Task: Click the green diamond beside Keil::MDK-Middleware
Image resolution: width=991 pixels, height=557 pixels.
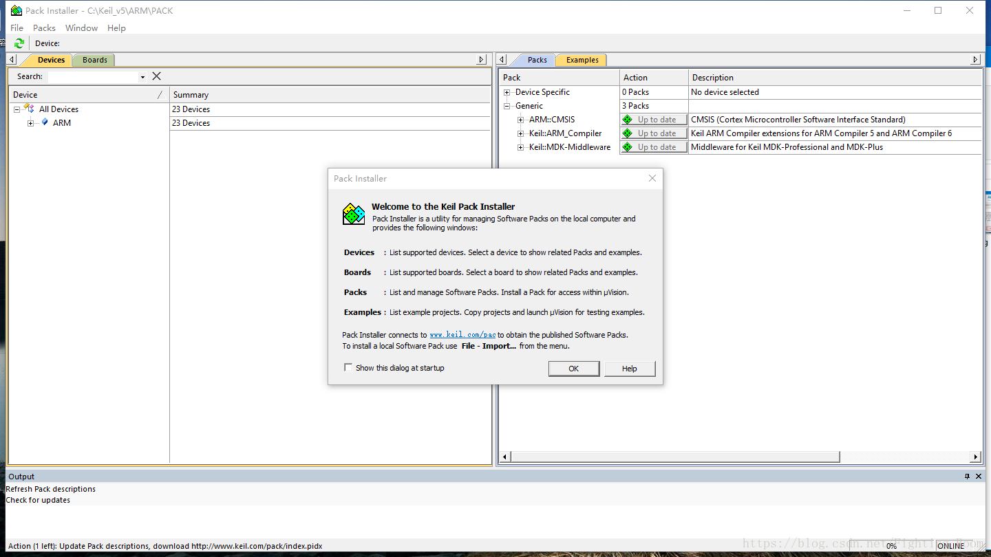Action: (x=627, y=147)
